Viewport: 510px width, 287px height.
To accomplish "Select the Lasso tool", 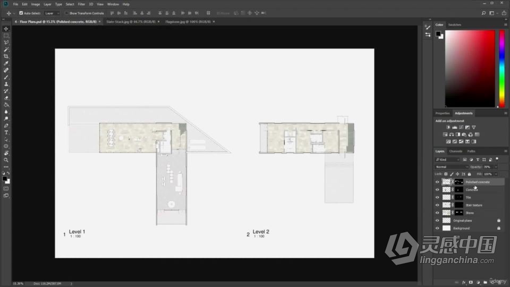I will pos(6,43).
